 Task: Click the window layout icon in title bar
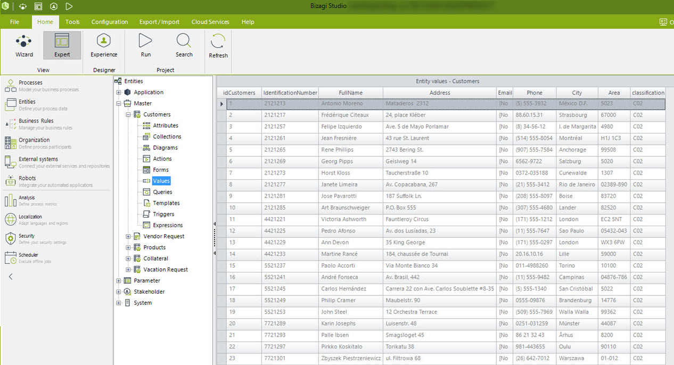[x=38, y=6]
